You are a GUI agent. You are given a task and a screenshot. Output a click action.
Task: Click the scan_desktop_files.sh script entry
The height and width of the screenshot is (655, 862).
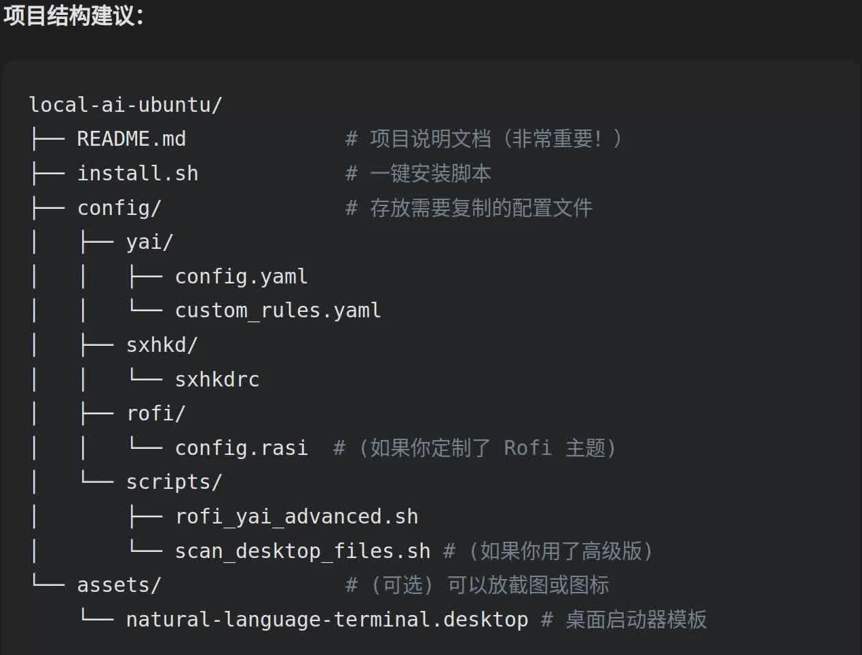coord(302,551)
